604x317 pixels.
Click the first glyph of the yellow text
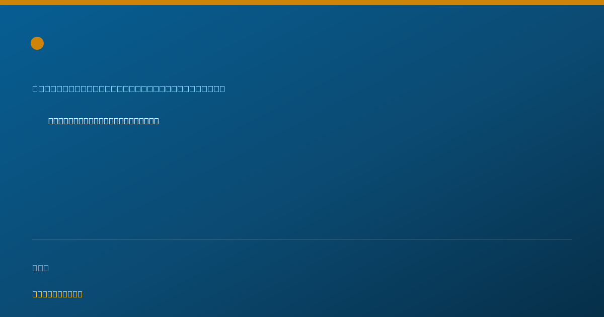(x=35, y=294)
